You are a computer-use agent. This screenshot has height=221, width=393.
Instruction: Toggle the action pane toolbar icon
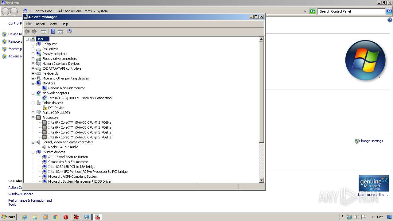[60, 31]
